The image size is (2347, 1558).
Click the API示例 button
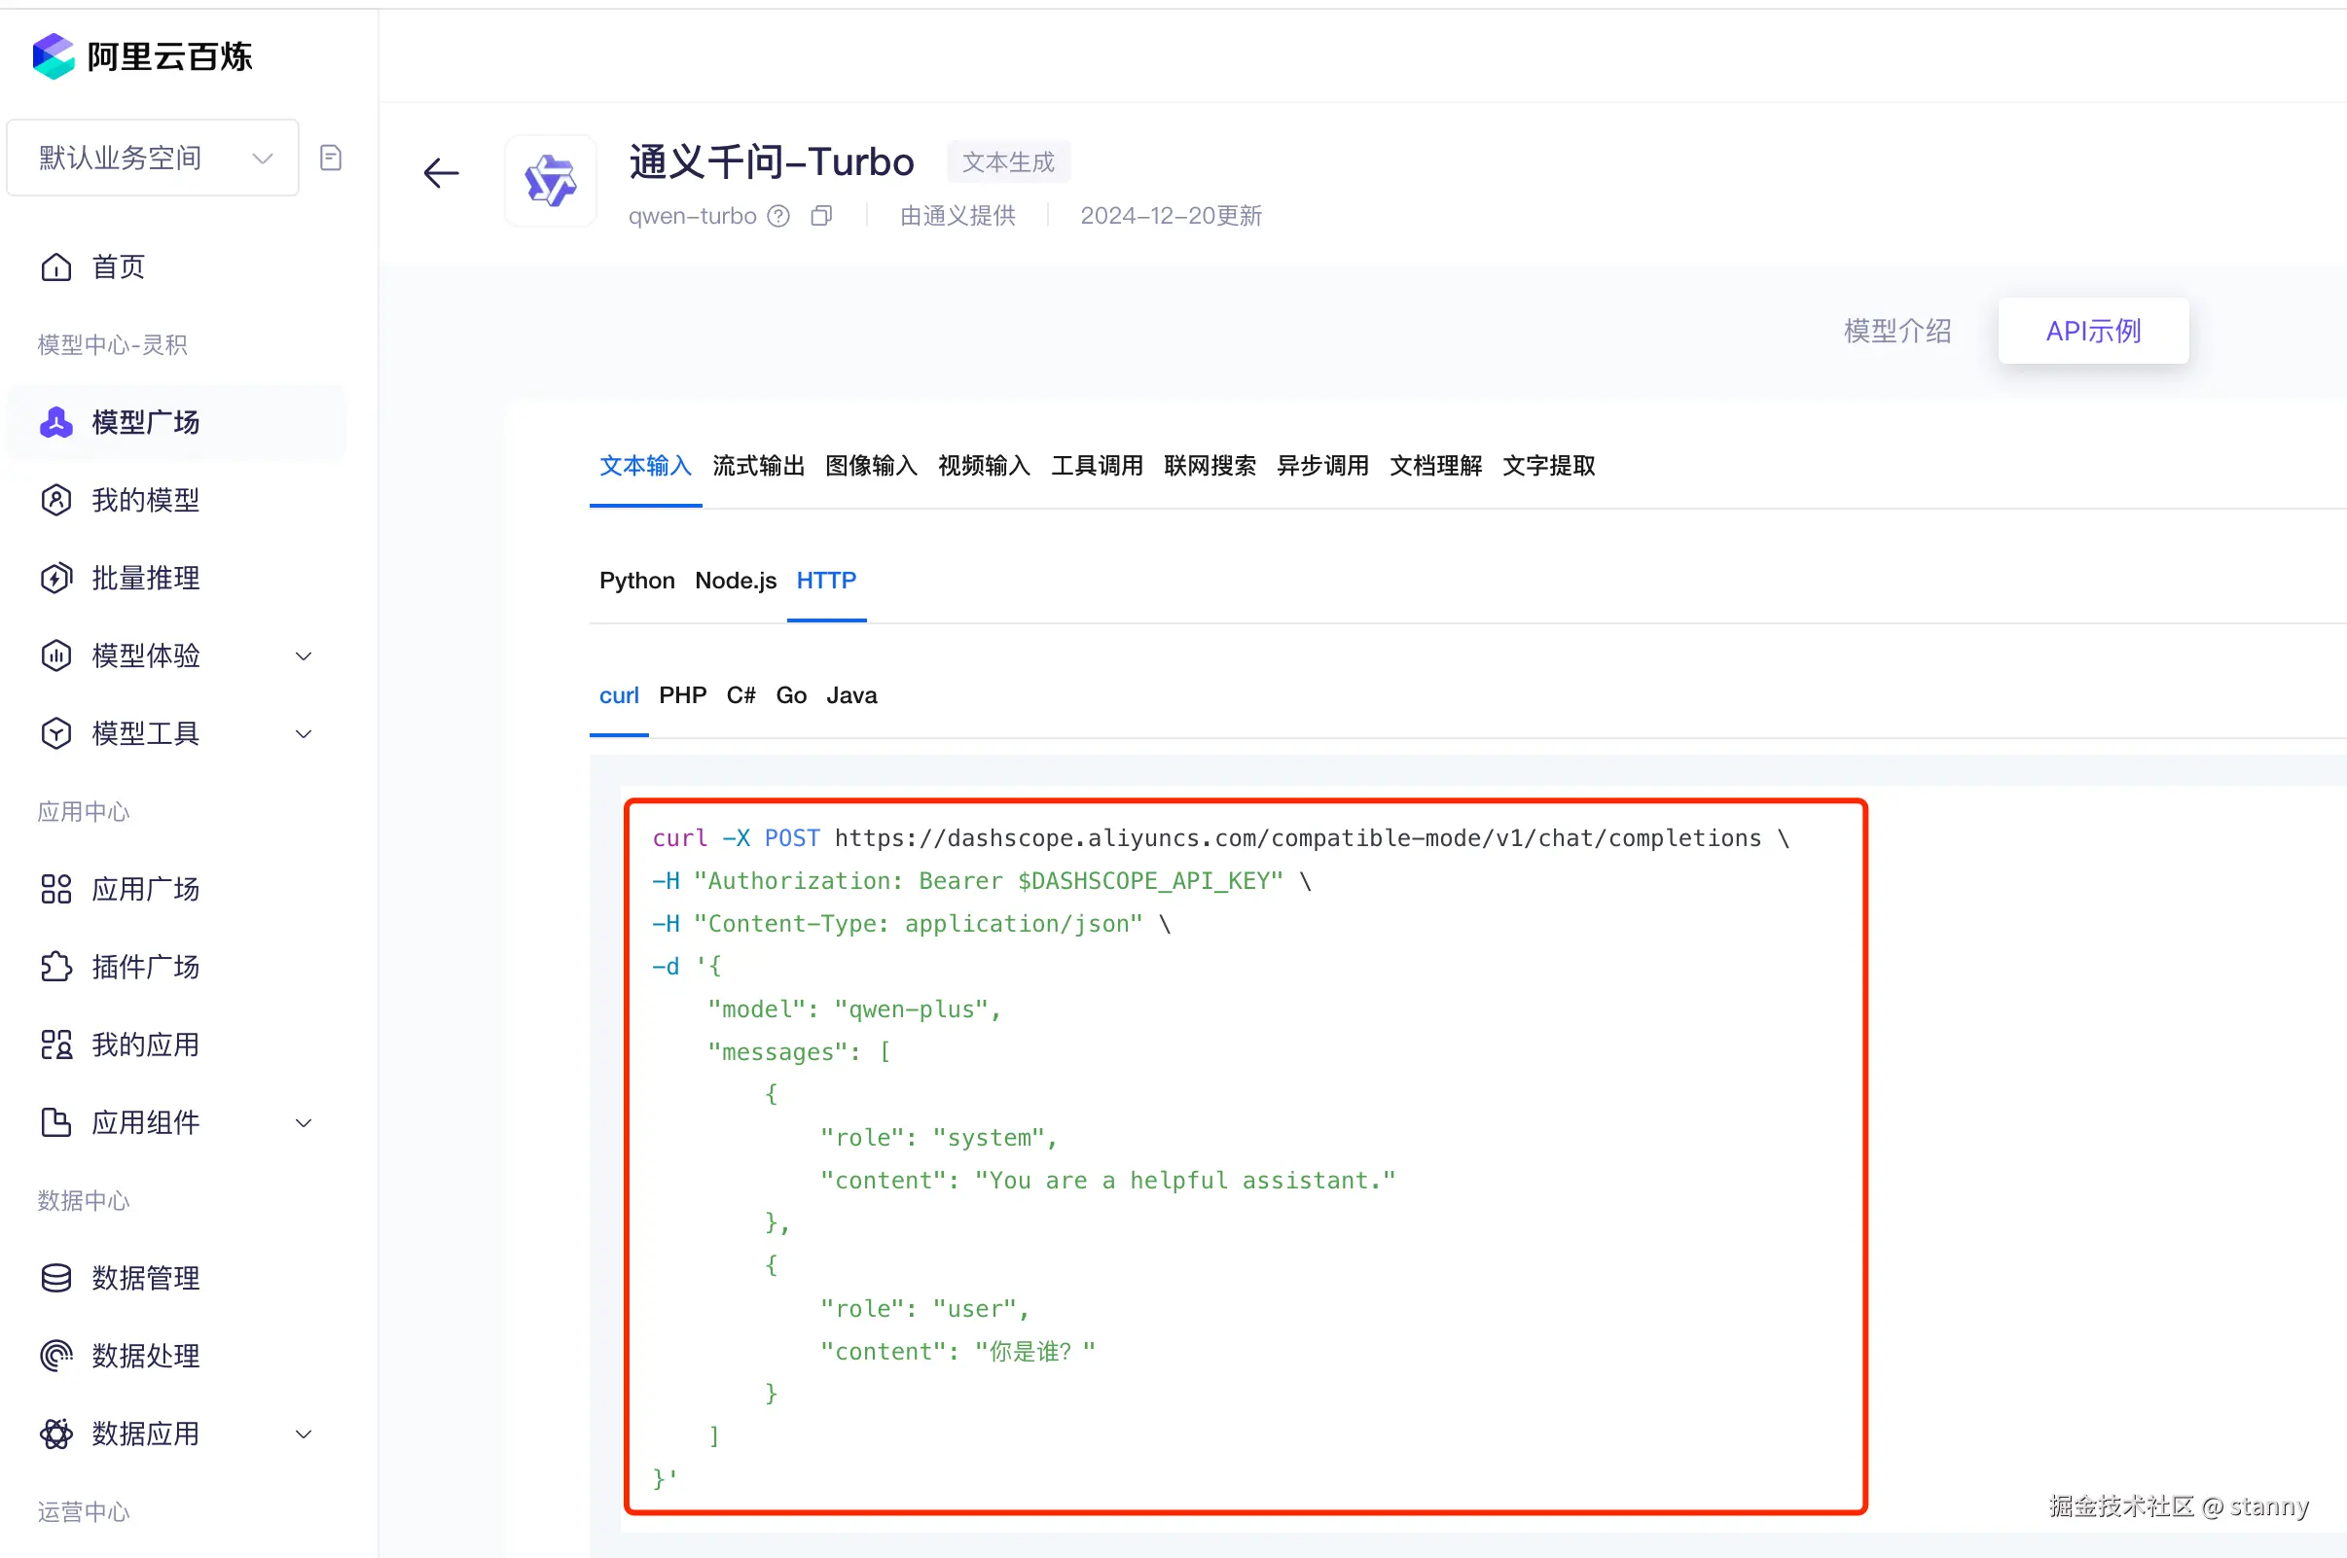pos(2092,331)
